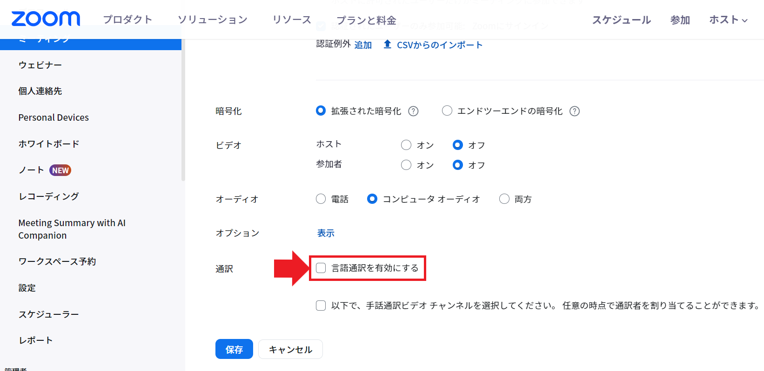Expand the ホスト dropdown in header
This screenshot has width=764, height=371.
point(728,20)
